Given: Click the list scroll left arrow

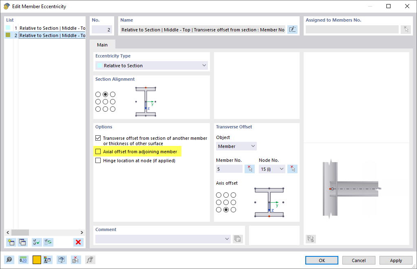Looking at the screenshot, I should pyautogui.click(x=8, y=232).
